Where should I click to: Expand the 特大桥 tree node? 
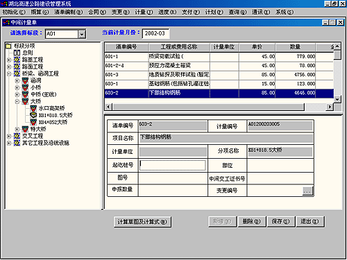(17, 129)
